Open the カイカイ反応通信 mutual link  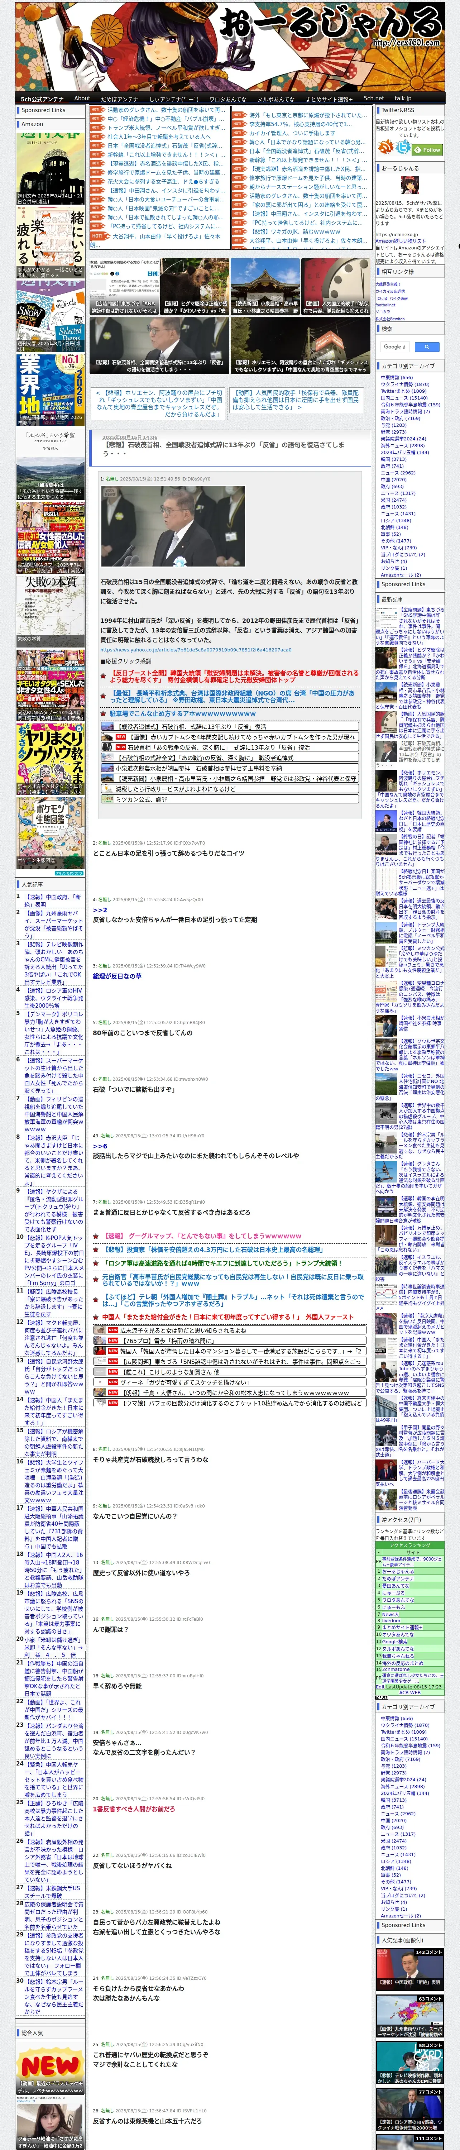pos(390,291)
